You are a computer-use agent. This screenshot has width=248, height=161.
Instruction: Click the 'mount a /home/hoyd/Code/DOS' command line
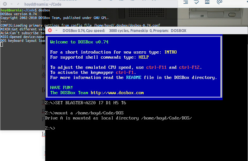coord(84,113)
